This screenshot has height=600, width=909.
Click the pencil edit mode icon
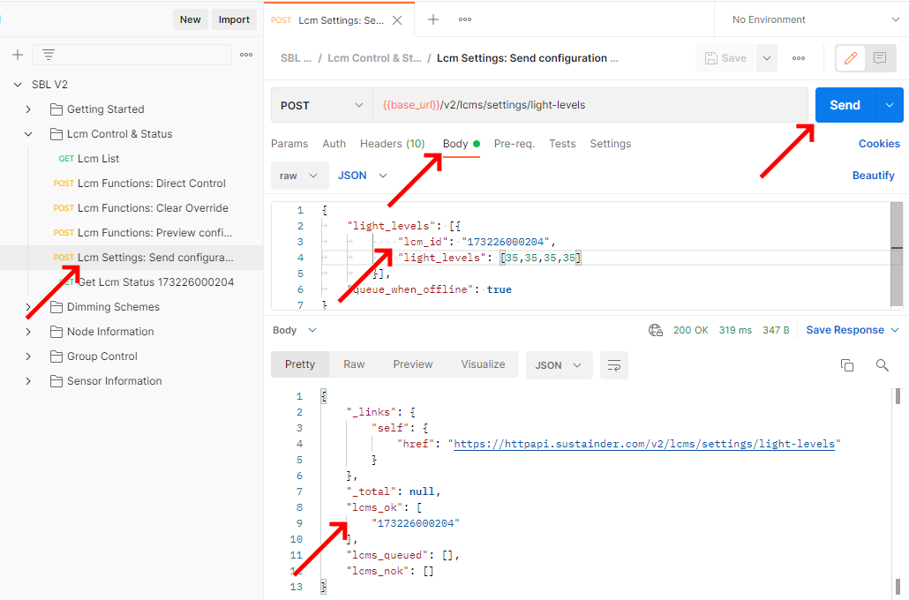[851, 58]
